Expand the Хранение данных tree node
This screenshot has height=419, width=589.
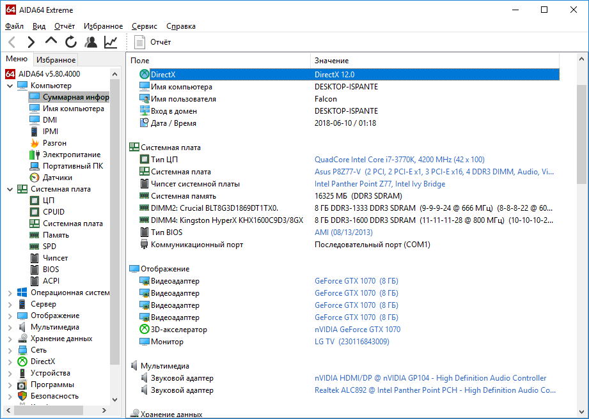click(10, 339)
